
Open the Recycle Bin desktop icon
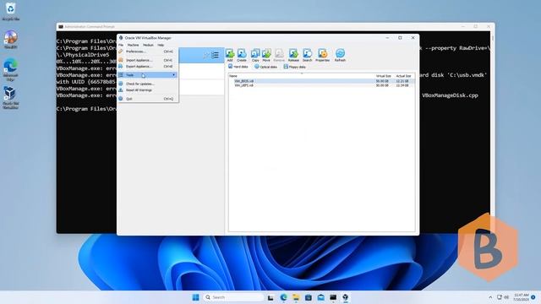[11, 11]
